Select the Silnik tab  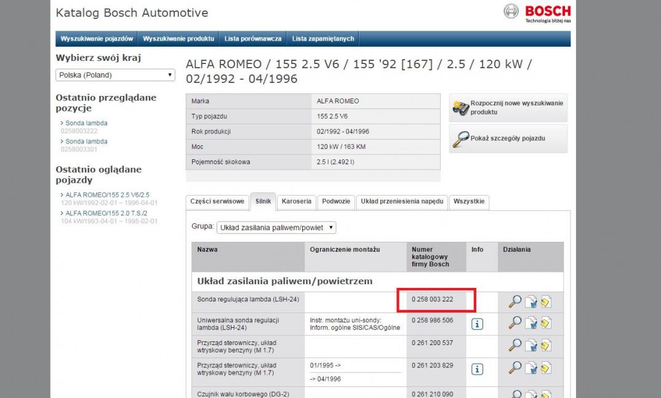point(263,202)
